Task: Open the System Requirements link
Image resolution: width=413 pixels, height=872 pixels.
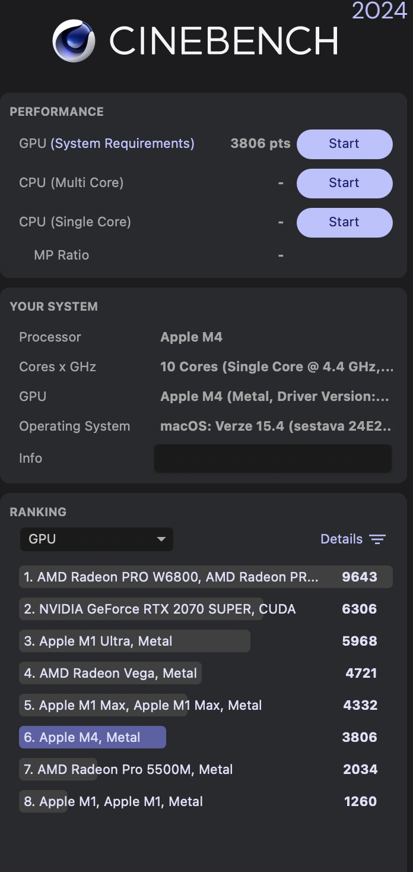Action: [122, 143]
